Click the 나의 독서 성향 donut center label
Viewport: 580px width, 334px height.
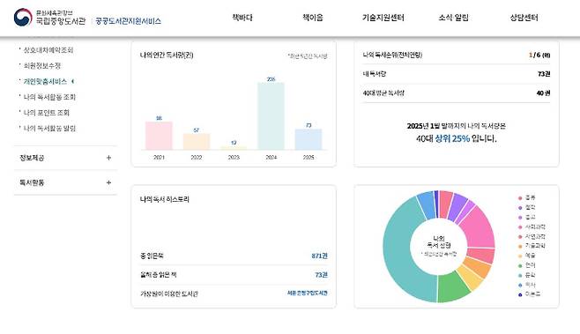439,241
